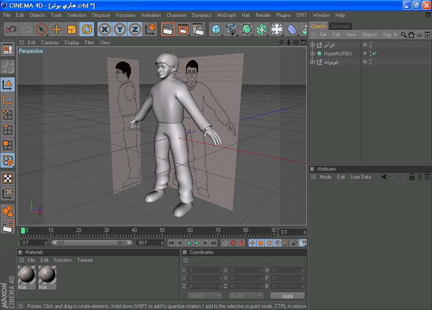Toggle visibility dot of بلوبرنت object
Viewport: 432px width, 310px height.
pyautogui.click(x=370, y=62)
